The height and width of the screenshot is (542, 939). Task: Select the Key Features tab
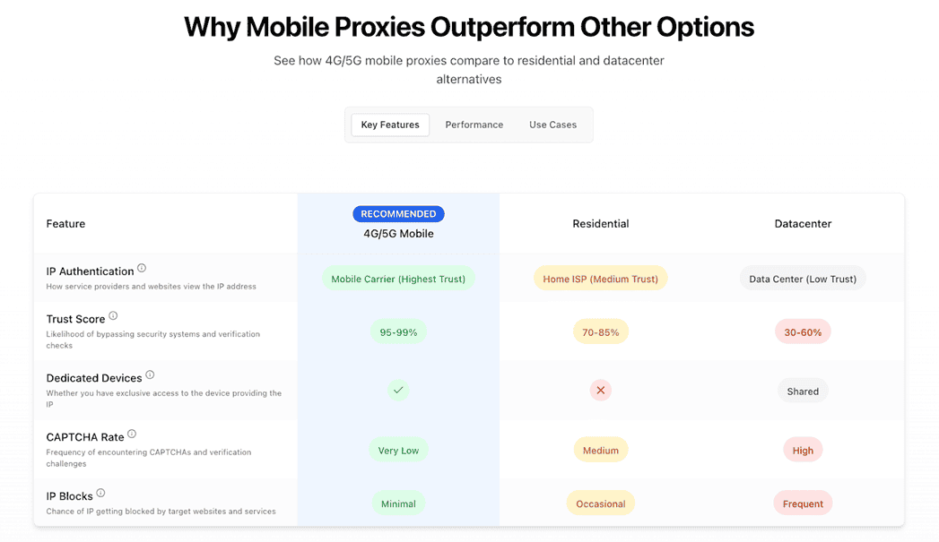tap(390, 125)
